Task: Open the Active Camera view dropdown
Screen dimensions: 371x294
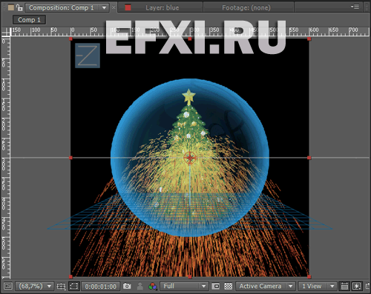Action: (x=266, y=286)
